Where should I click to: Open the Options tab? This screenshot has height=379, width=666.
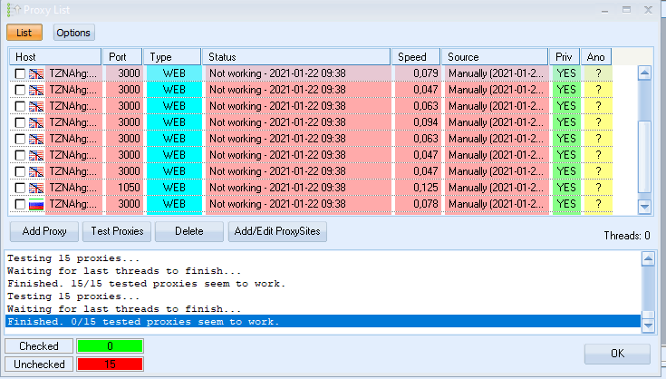[x=73, y=33]
